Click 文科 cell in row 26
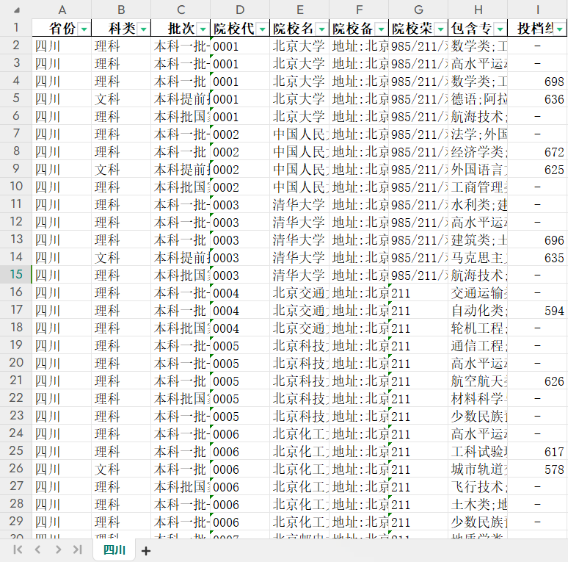 tap(121, 469)
